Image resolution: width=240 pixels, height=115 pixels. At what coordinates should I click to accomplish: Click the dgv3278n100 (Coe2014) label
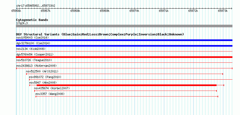point(33,43)
